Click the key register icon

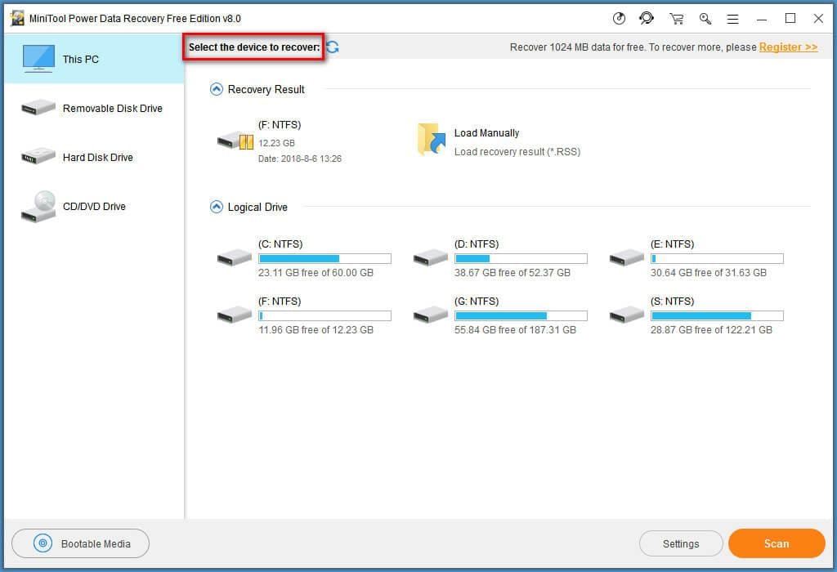point(705,19)
